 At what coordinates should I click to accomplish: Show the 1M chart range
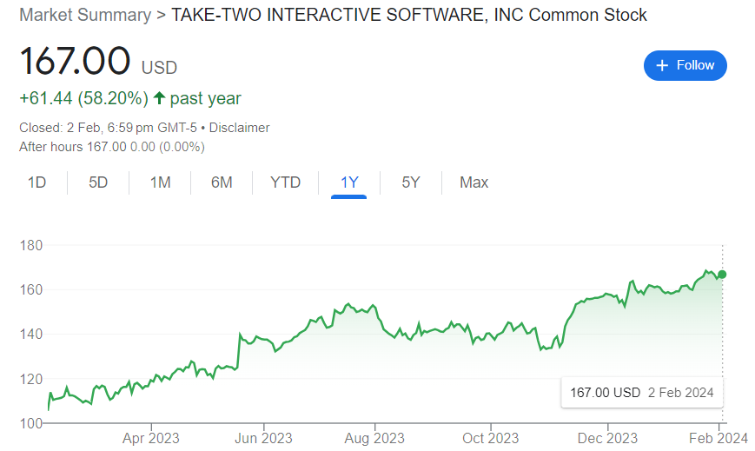pyautogui.click(x=160, y=182)
